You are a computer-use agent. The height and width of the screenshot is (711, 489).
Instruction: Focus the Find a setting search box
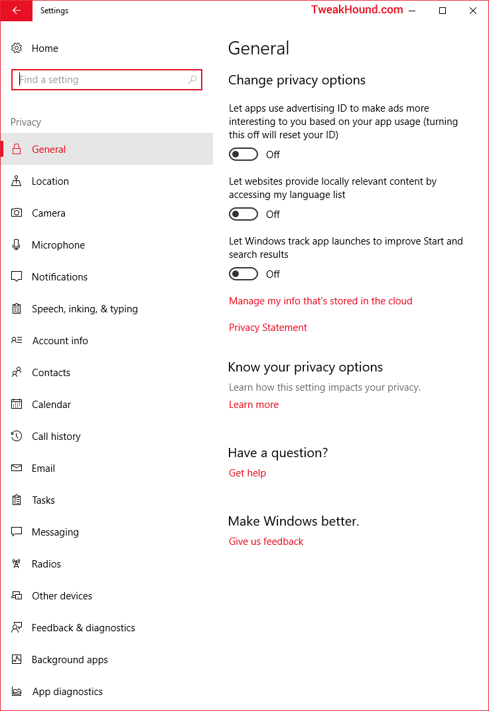click(106, 80)
